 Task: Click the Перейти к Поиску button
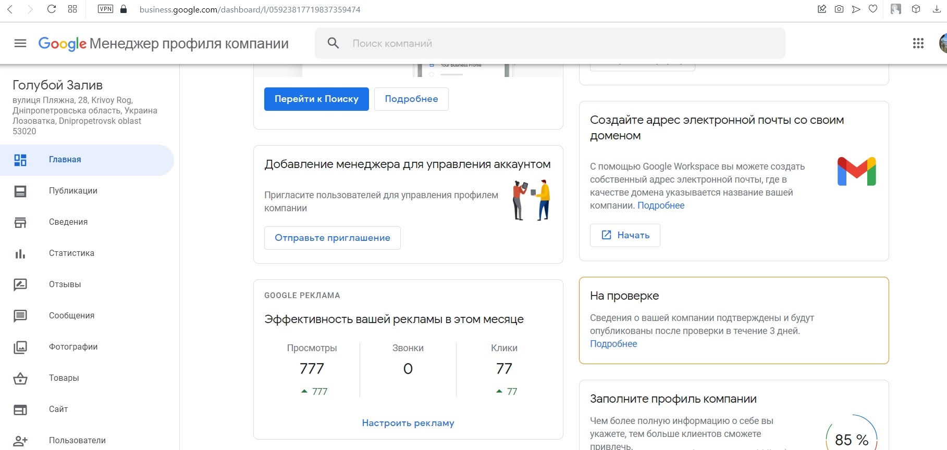316,99
